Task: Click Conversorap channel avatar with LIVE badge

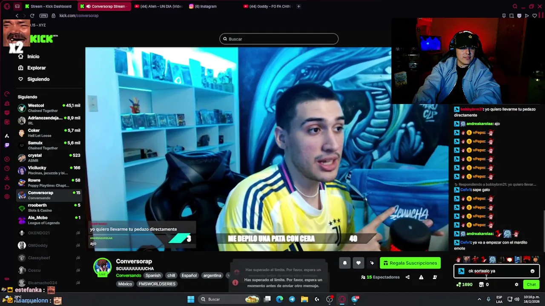Action: click(x=102, y=267)
